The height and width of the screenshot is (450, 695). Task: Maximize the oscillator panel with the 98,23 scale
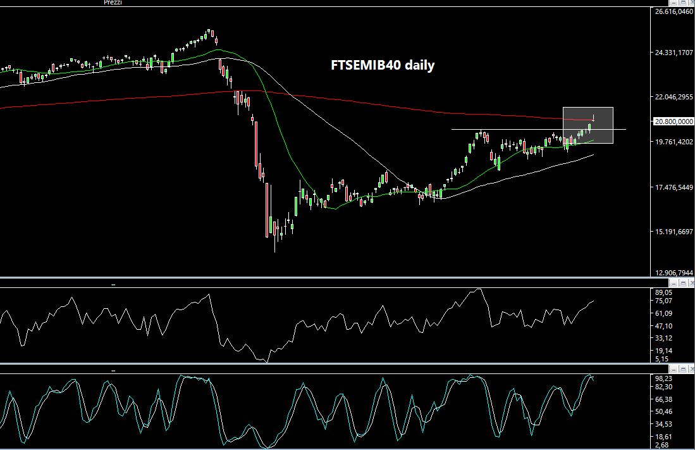pyautogui.click(x=683, y=369)
